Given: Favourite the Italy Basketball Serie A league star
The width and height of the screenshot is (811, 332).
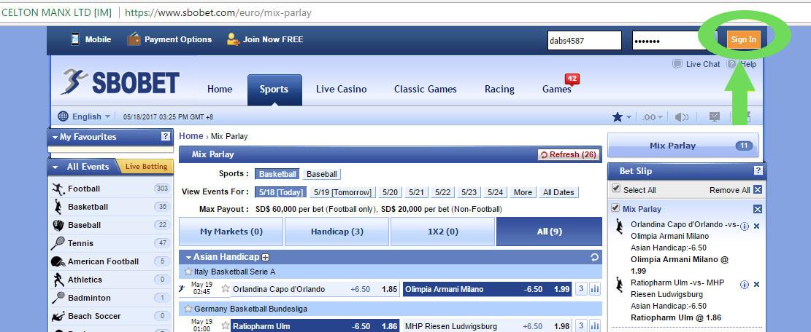Looking at the screenshot, I should coord(188,271).
